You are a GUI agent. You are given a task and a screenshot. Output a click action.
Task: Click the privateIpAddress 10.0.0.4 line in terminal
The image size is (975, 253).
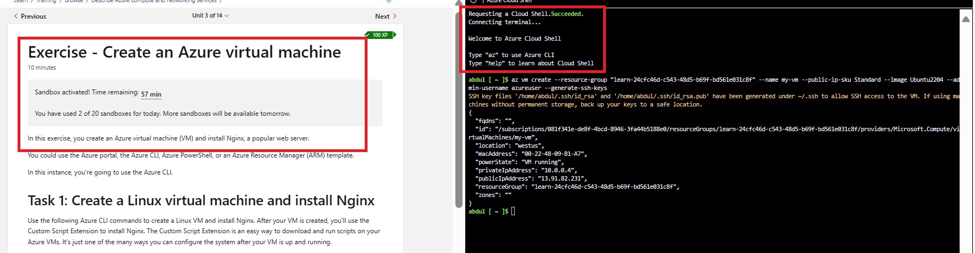tap(526, 170)
